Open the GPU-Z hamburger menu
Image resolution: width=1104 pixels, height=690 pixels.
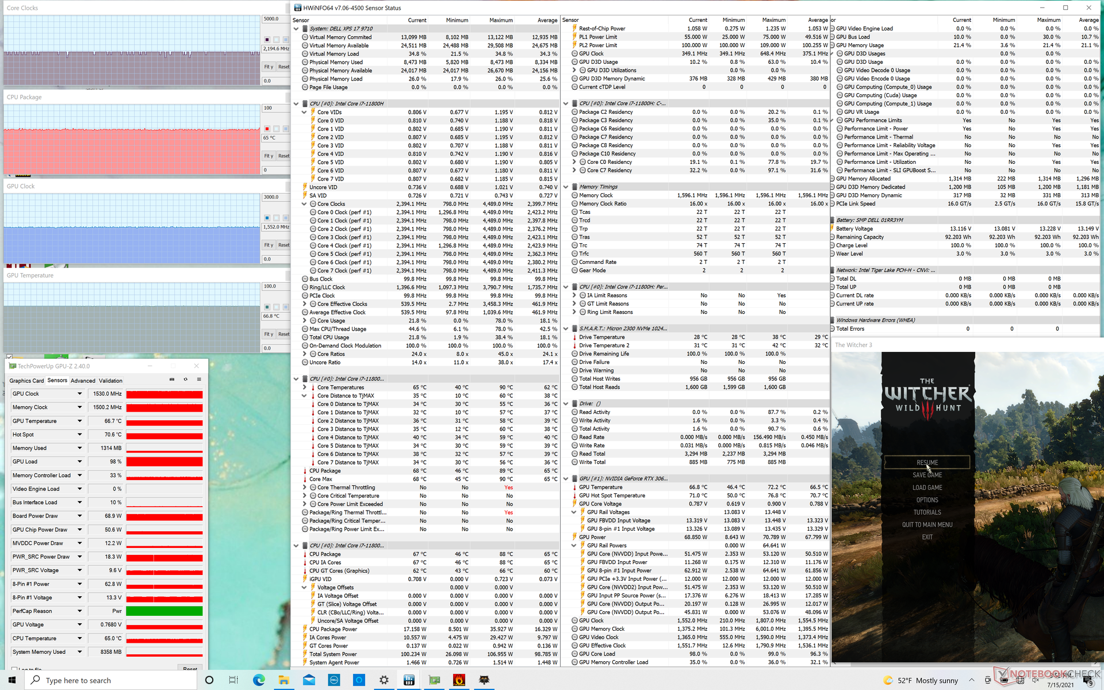199,379
